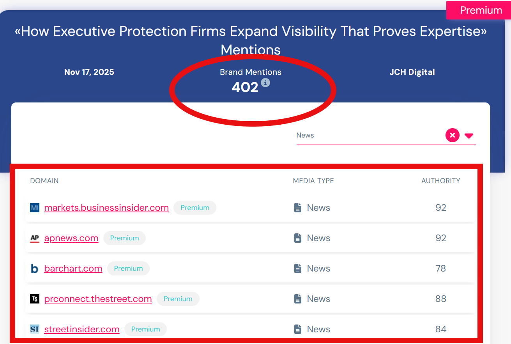The width and height of the screenshot is (511, 344).
Task: Click the AP News favicon icon
Action: pos(35,238)
